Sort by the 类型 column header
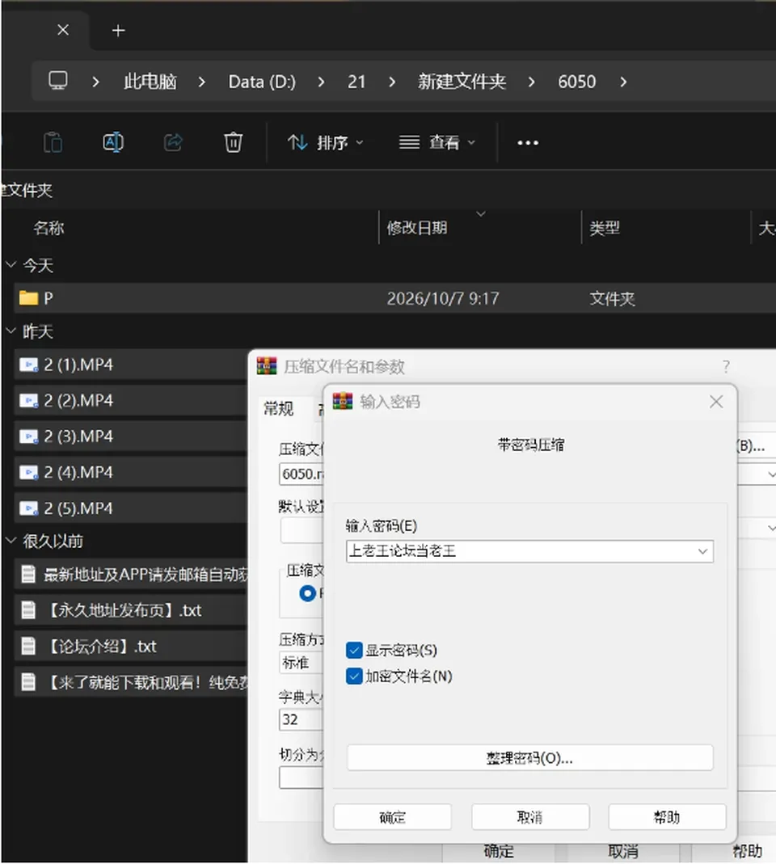Viewport: 776px width, 864px height. pyautogui.click(x=605, y=228)
